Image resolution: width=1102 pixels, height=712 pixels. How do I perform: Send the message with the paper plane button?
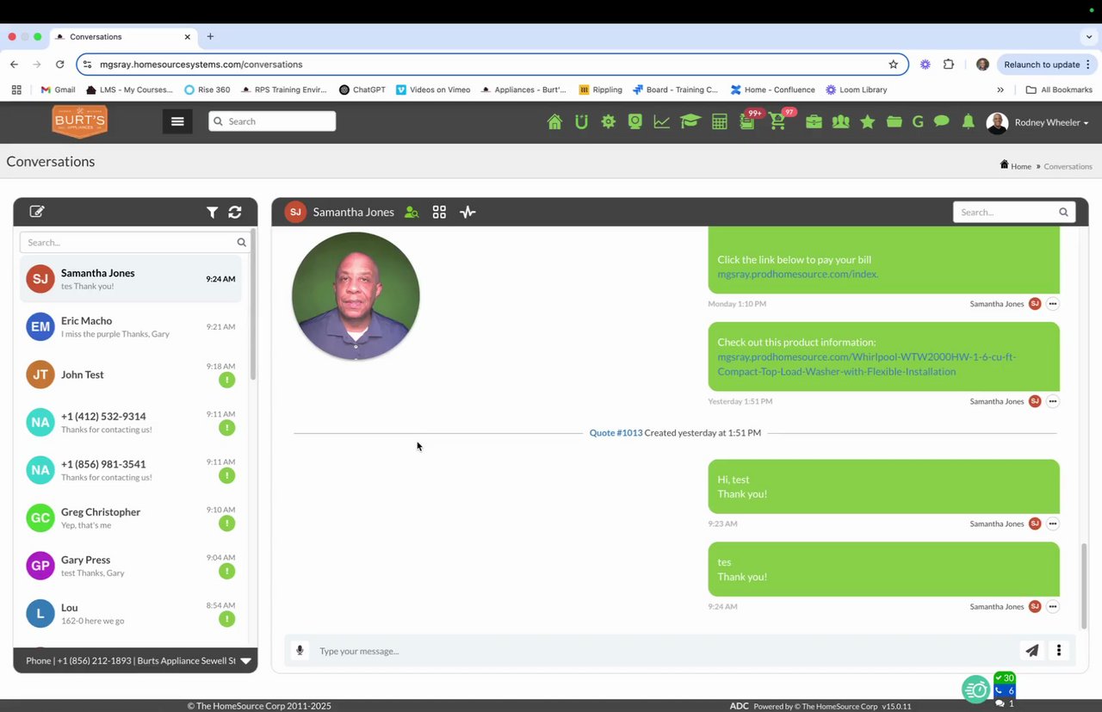1032,650
